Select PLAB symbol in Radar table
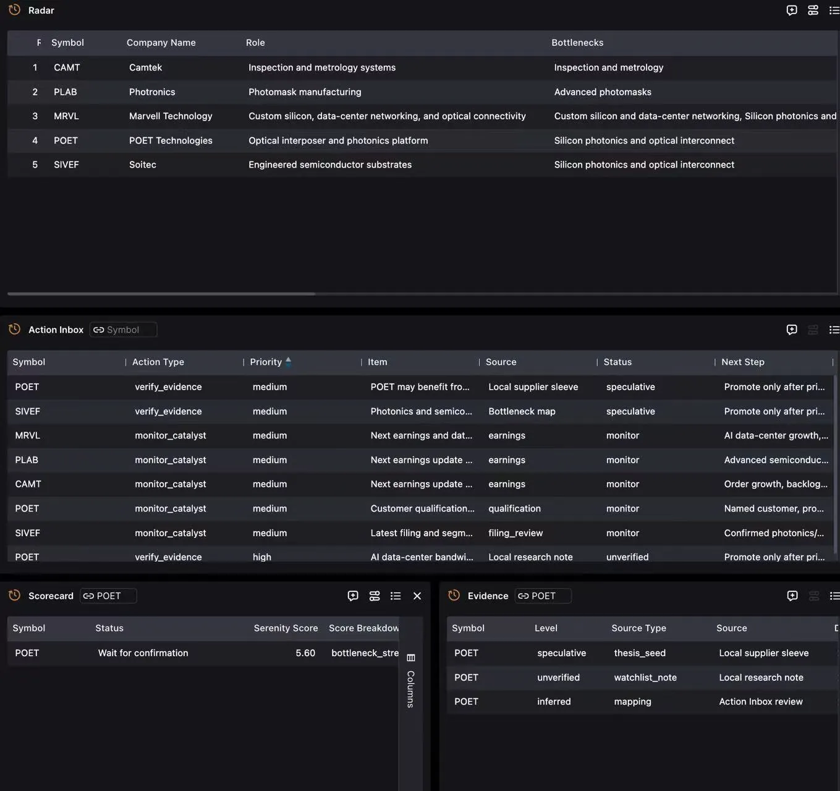This screenshot has width=840, height=791. (x=66, y=92)
